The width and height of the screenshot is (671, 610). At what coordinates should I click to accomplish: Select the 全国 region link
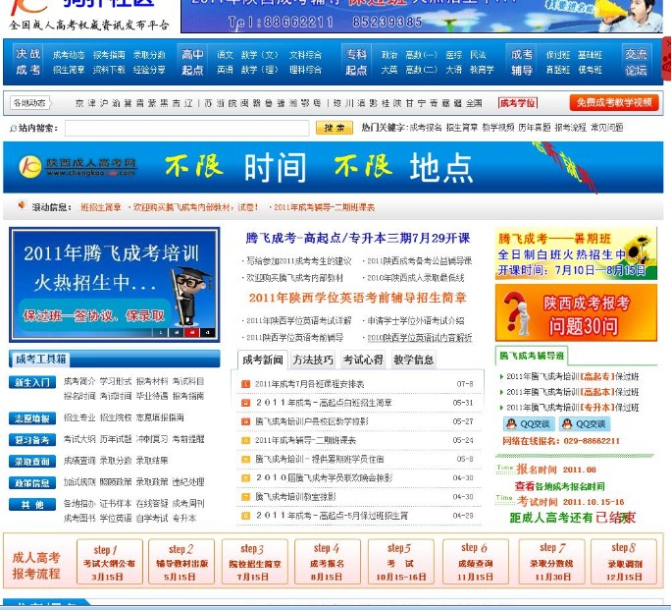click(x=474, y=103)
